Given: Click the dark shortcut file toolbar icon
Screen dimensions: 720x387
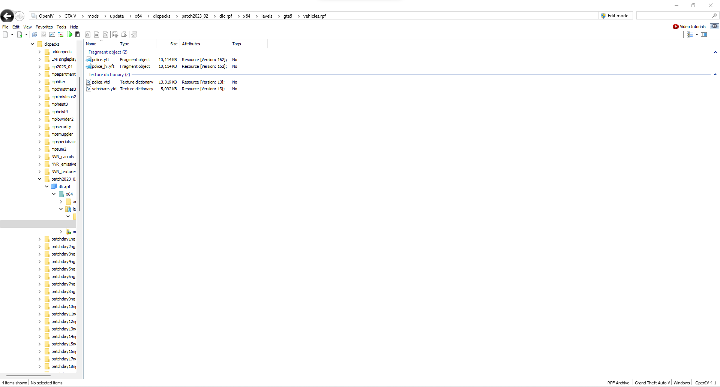Looking at the screenshot, I should [78, 34].
